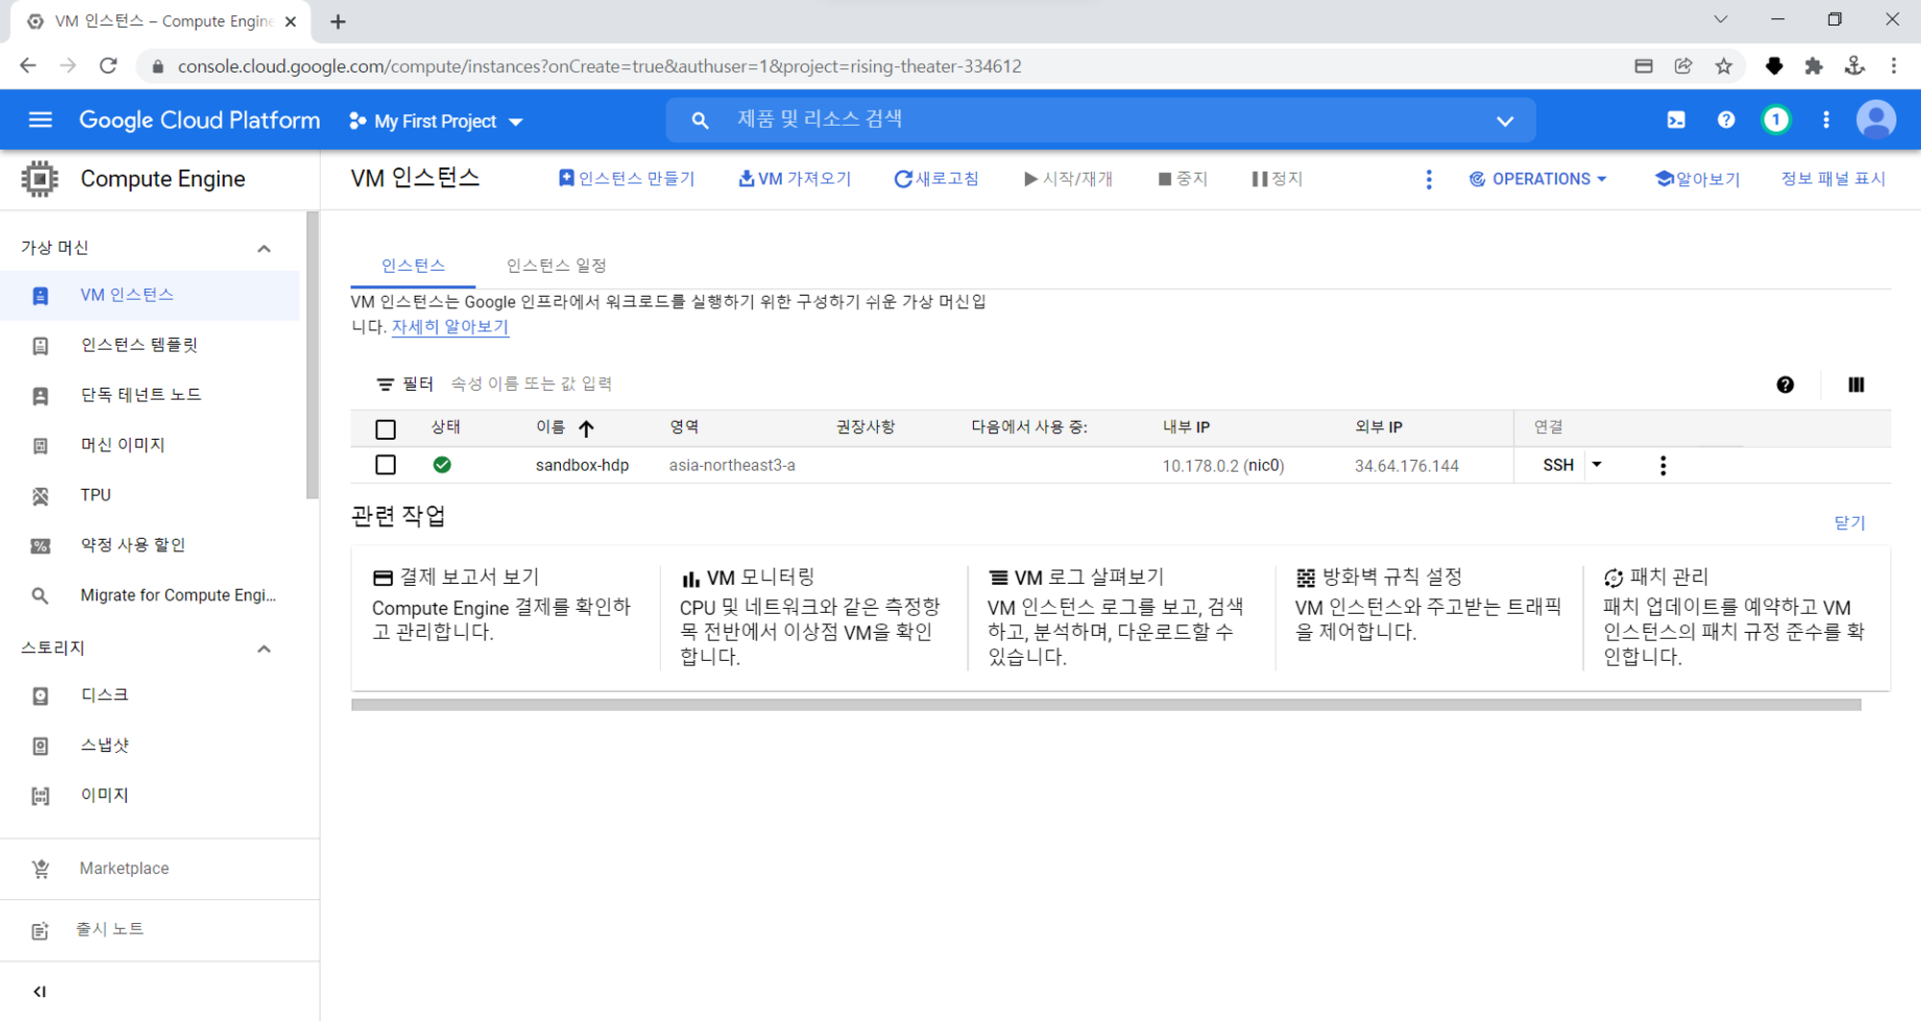Open the sandbox-hdp instance name
This screenshot has height=1021, width=1921.
tap(582, 465)
